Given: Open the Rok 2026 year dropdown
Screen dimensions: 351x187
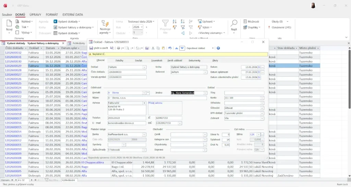Looking at the screenshot, I should (x=141, y=27).
